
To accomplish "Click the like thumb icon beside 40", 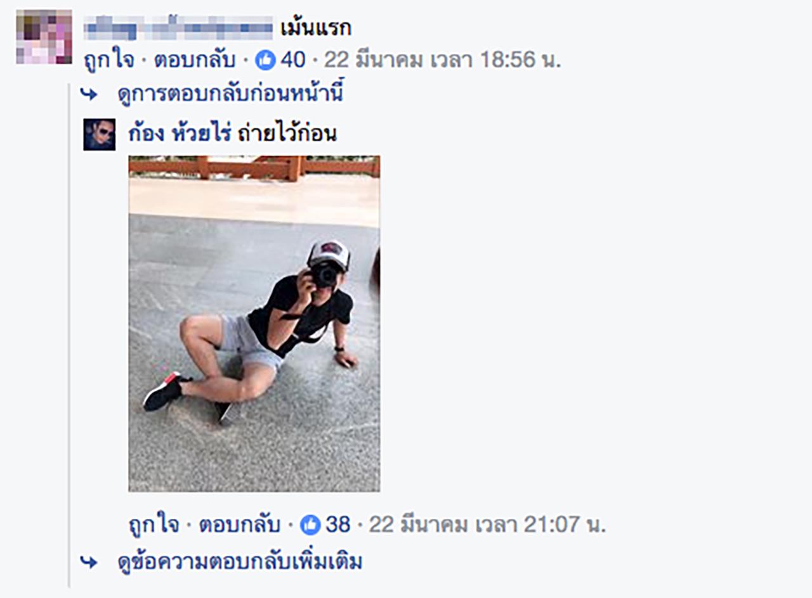I will pos(265,61).
